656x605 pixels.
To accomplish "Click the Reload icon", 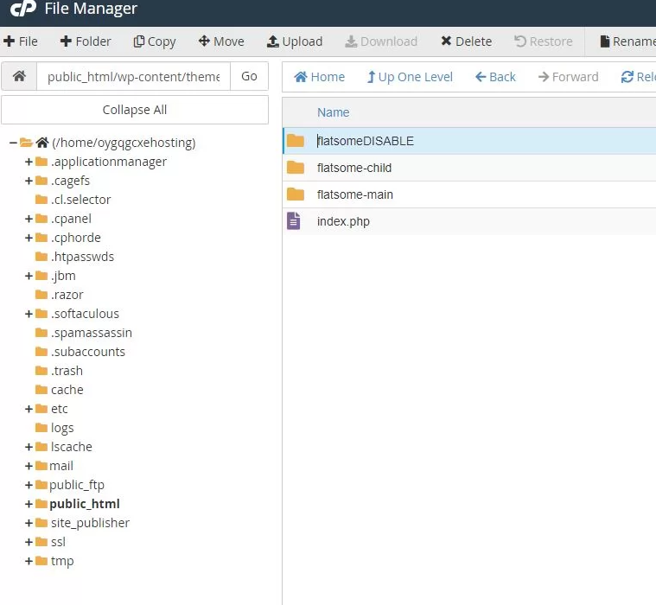I will [x=627, y=77].
